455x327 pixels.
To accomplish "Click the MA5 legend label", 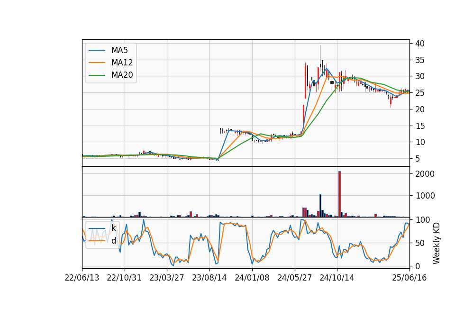I will point(119,50).
